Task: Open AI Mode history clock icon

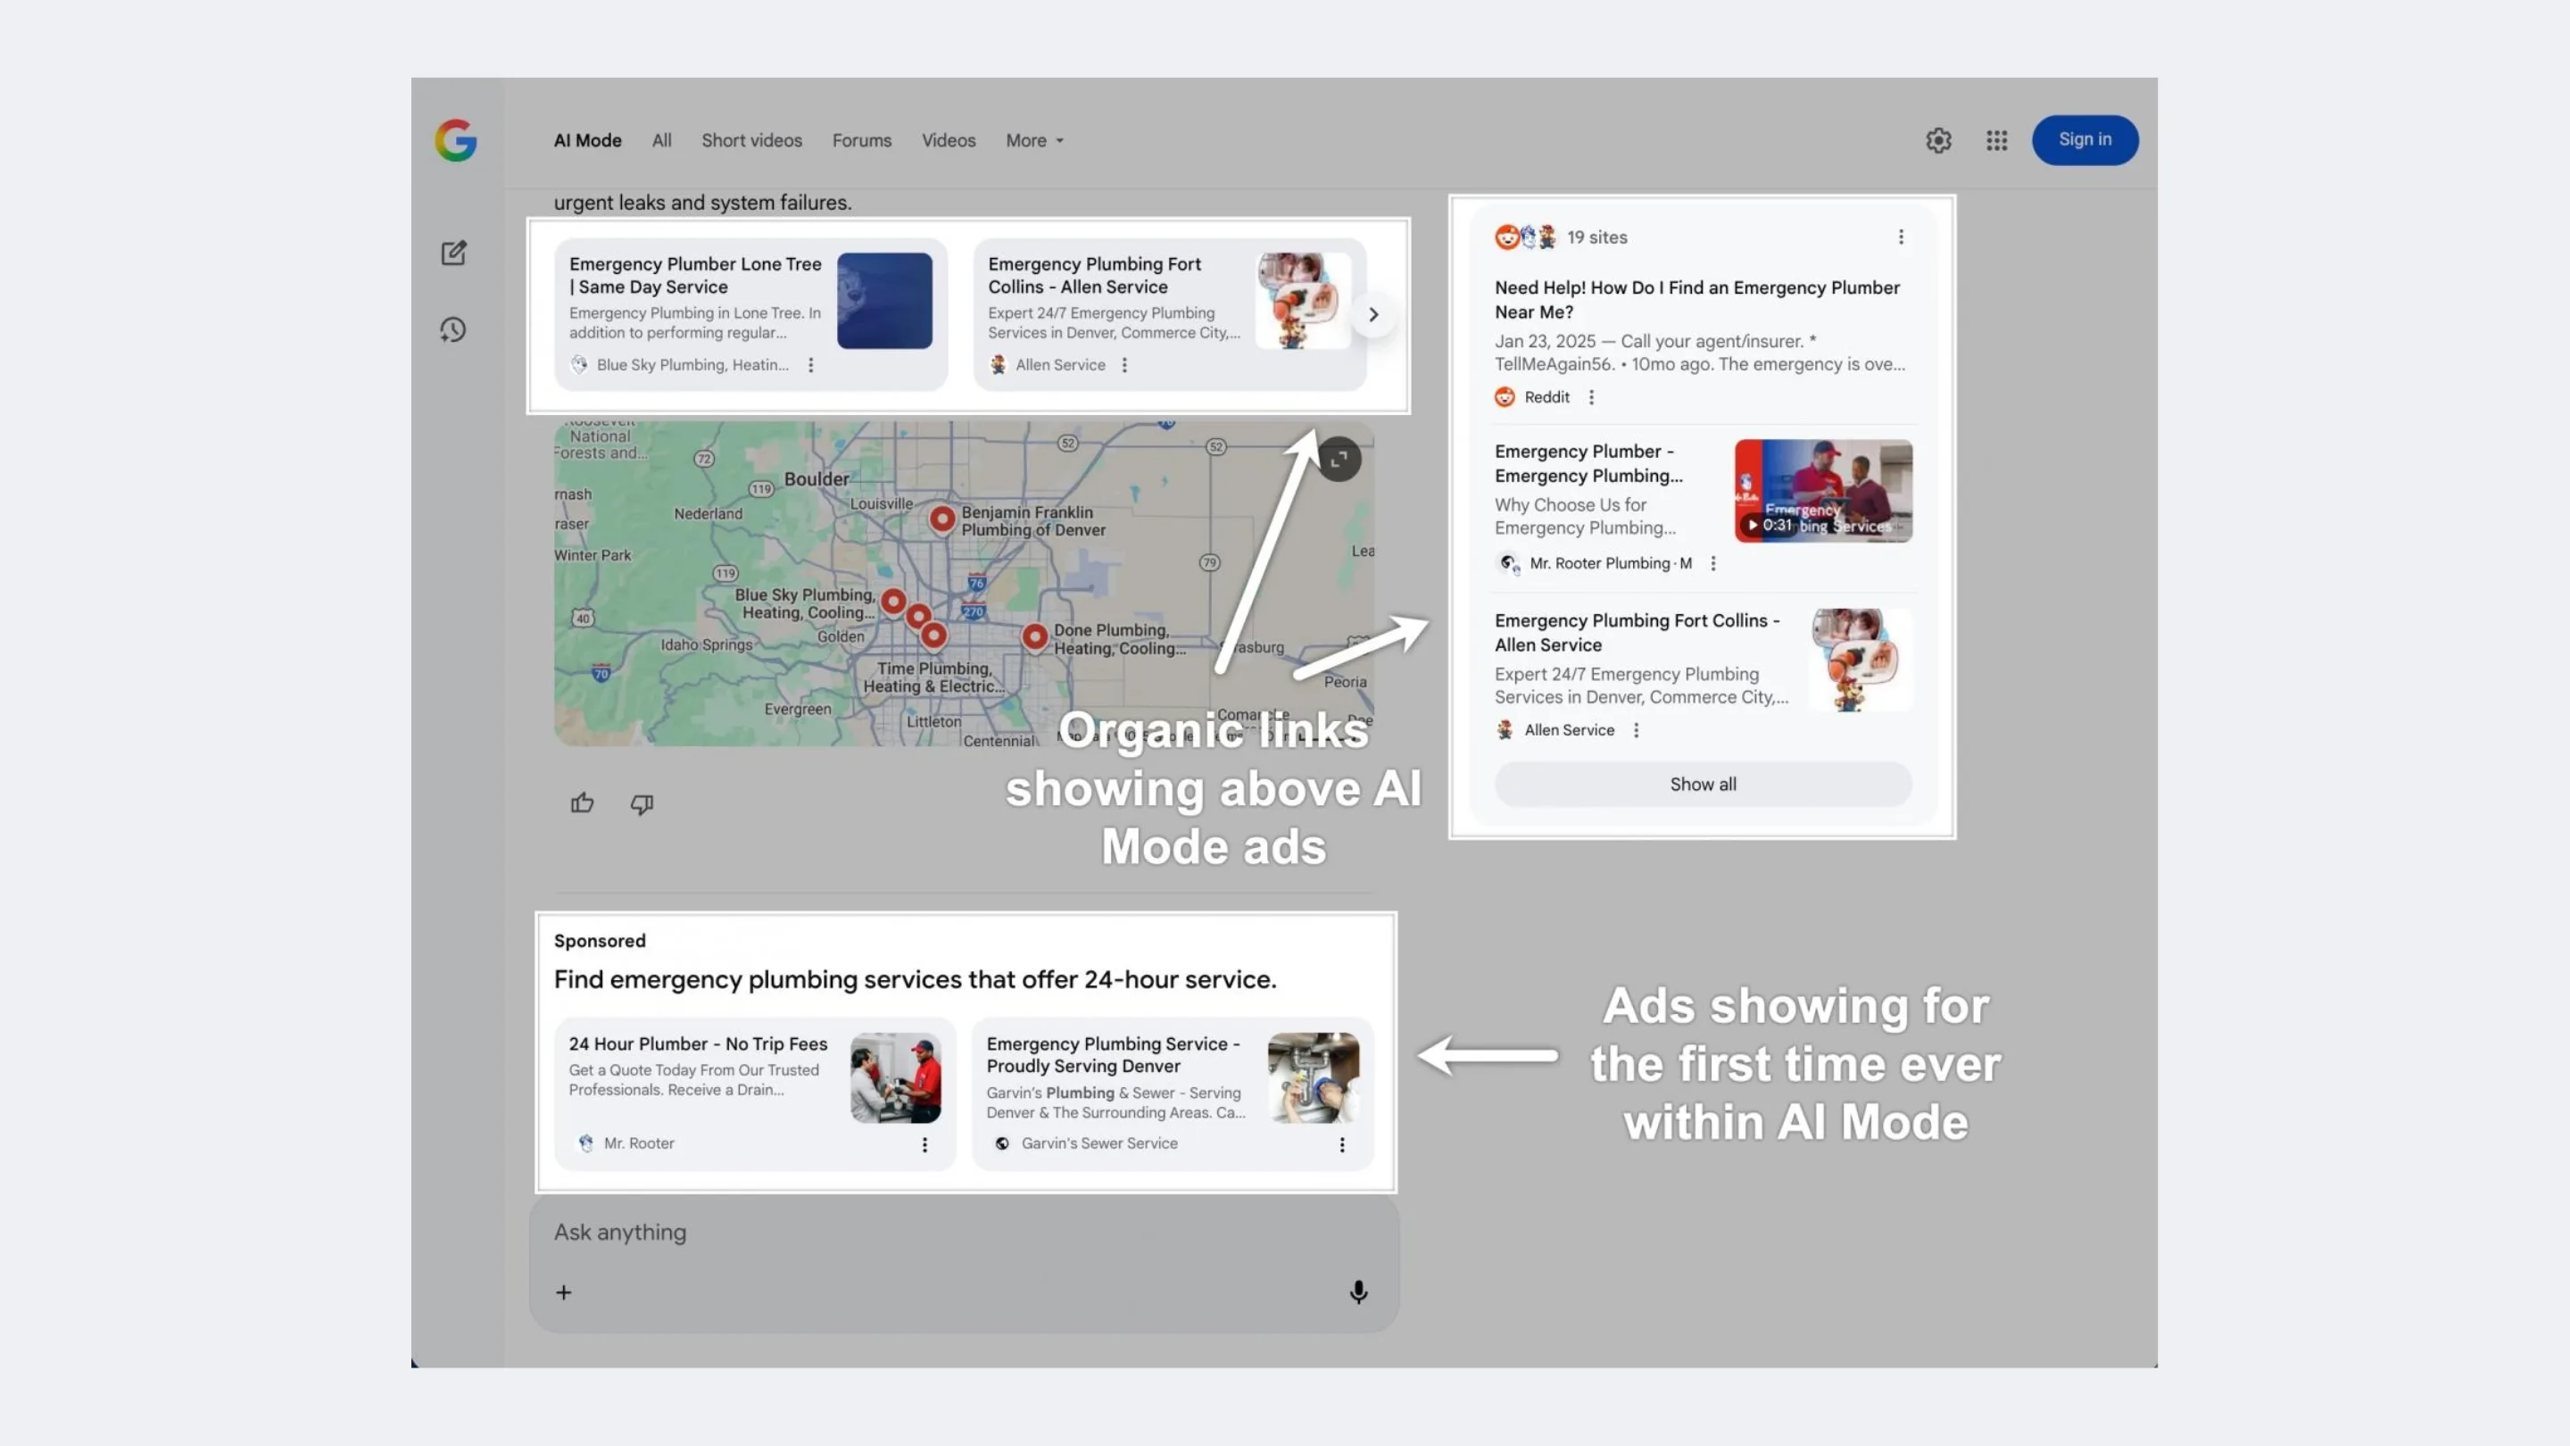Action: (x=454, y=330)
